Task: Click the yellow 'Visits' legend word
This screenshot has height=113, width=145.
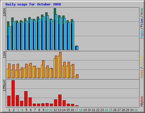Action: click(142, 62)
